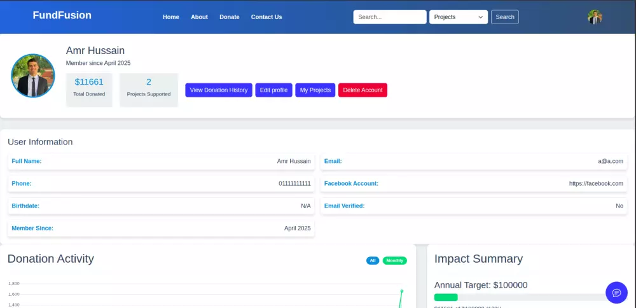Expand the Projects dropdown

click(459, 17)
